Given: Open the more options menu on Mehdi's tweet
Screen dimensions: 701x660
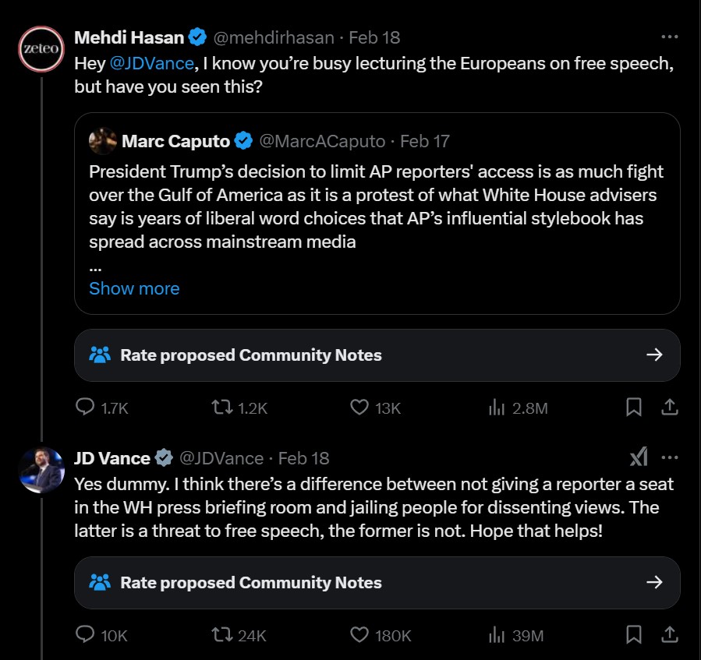Looking at the screenshot, I should click(x=668, y=36).
